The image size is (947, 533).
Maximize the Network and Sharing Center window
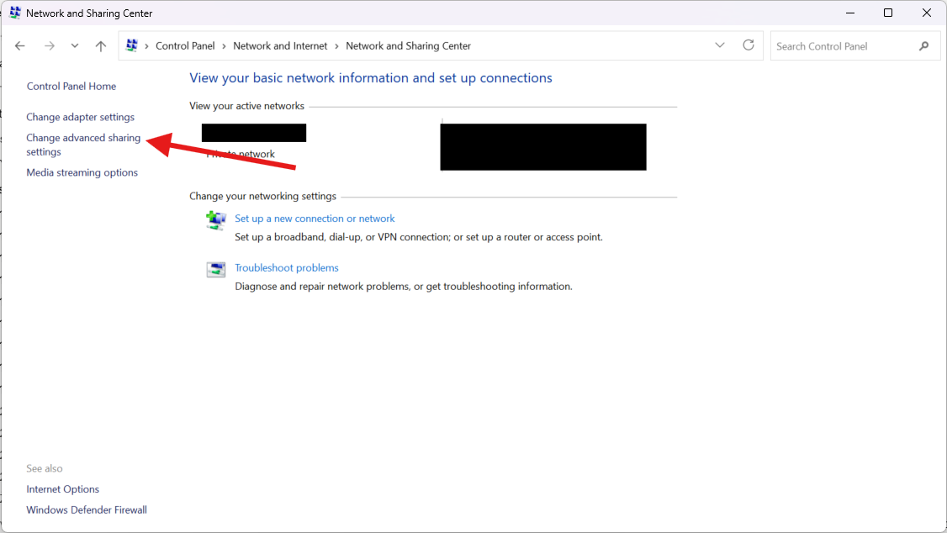[888, 13]
